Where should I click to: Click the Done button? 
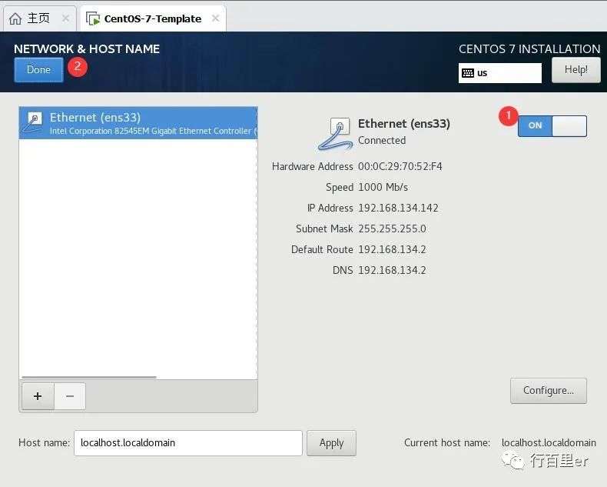38,70
